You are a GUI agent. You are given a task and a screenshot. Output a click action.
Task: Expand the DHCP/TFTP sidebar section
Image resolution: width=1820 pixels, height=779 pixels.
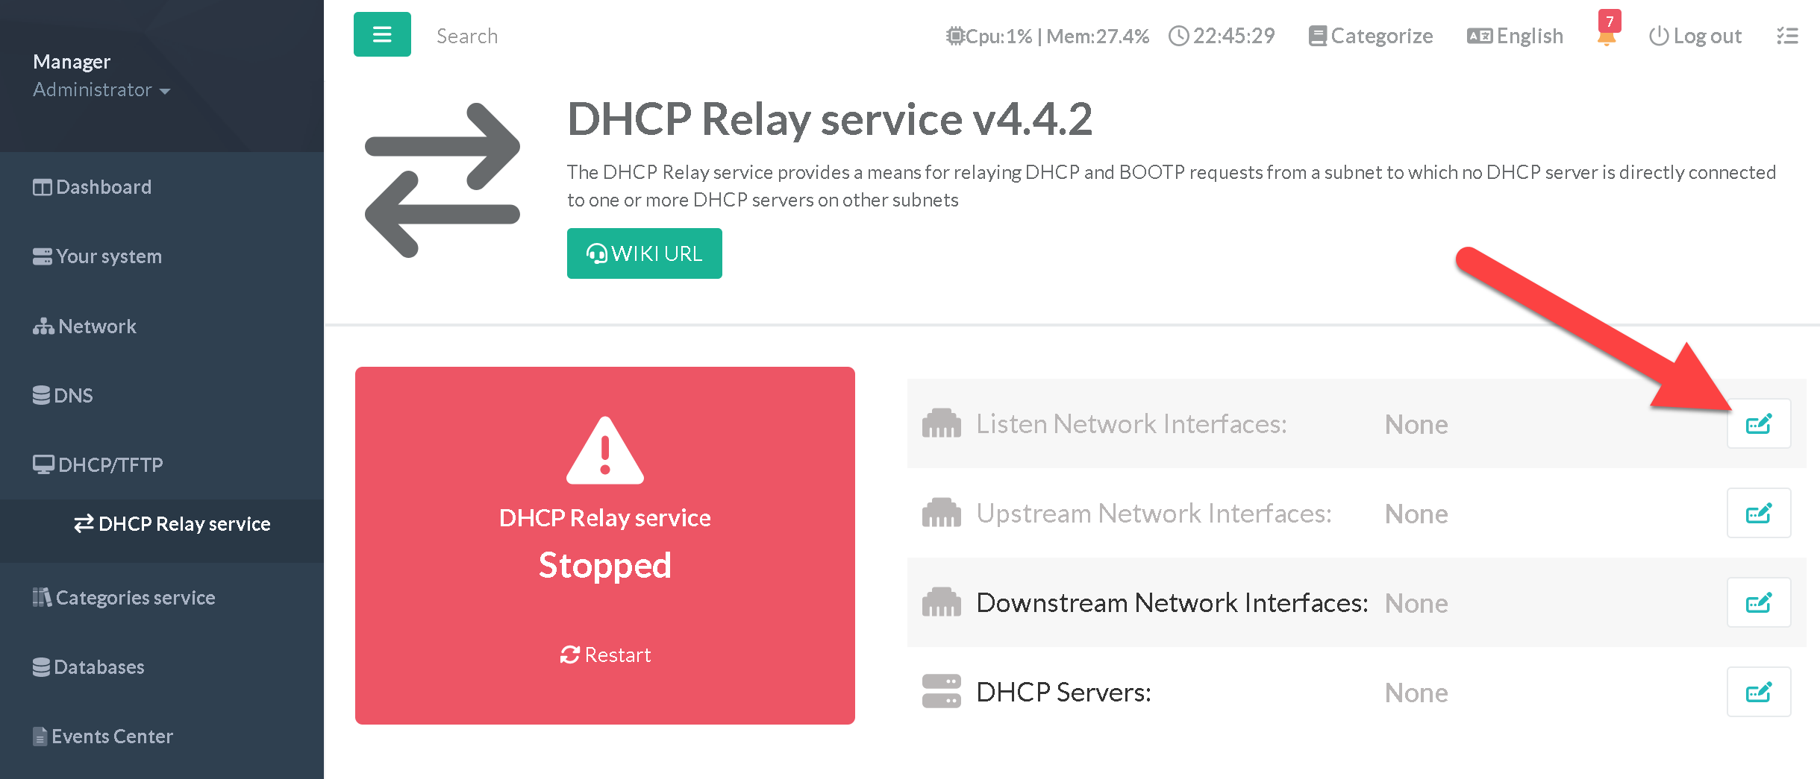(98, 465)
